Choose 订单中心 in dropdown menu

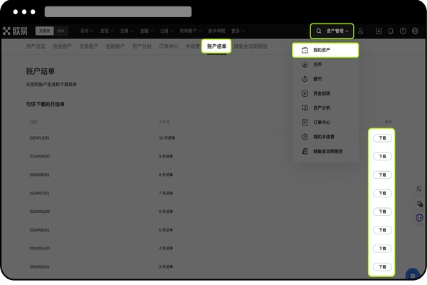pos(325,123)
